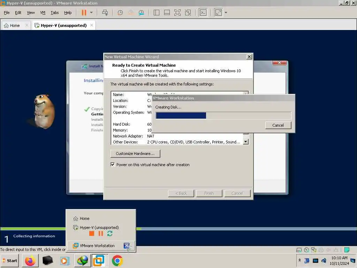The height and width of the screenshot is (268, 357).
Task: Click the CD/DVD status bar icon
Action: click(306, 250)
